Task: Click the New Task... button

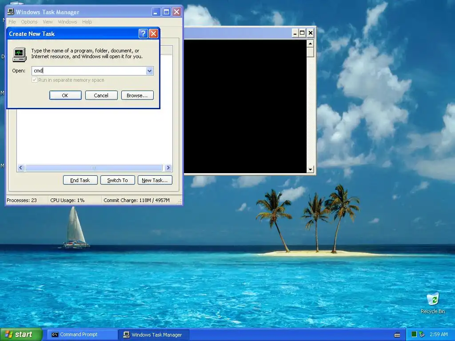Action: [x=155, y=180]
